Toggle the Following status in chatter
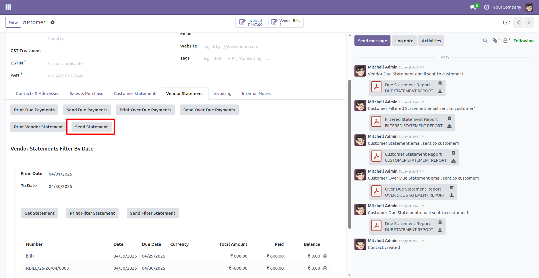Viewport: 539px width, 278px height. pyautogui.click(x=523, y=41)
